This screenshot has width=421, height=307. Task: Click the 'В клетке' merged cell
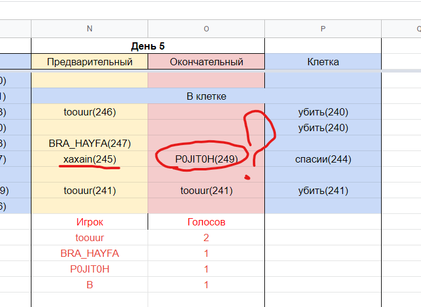206,96
